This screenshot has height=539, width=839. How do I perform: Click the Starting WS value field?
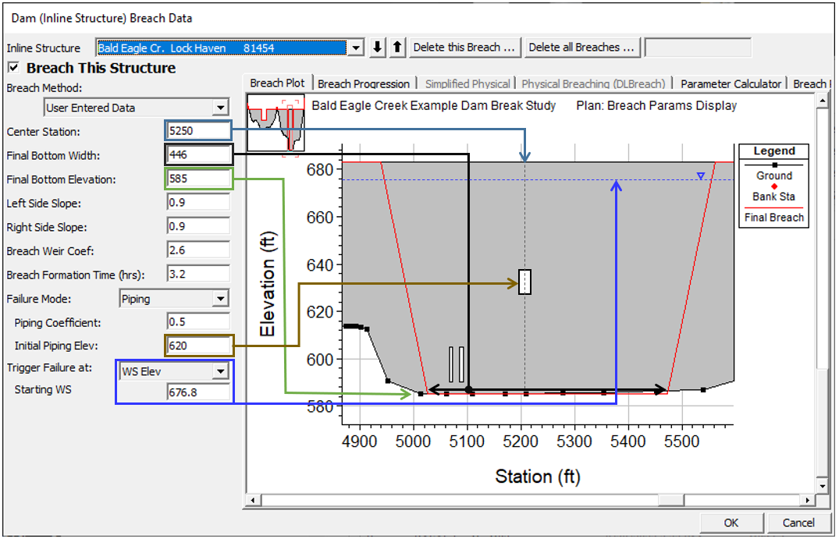(198, 392)
